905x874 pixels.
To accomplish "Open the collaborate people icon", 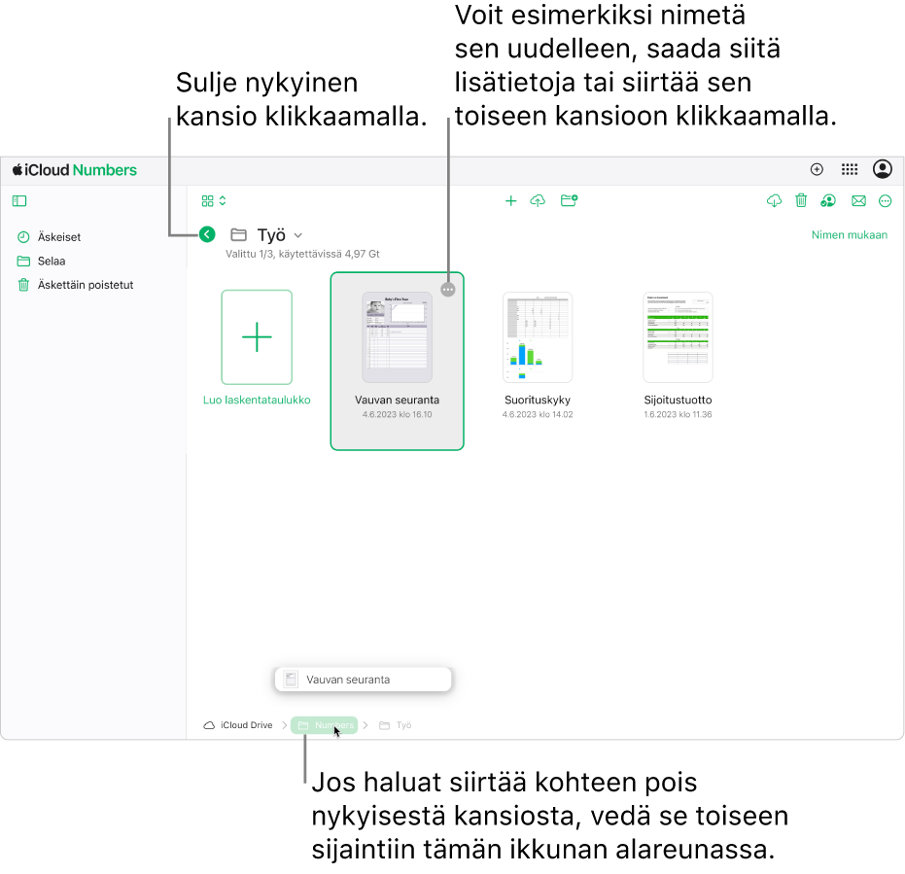I will tap(828, 201).
